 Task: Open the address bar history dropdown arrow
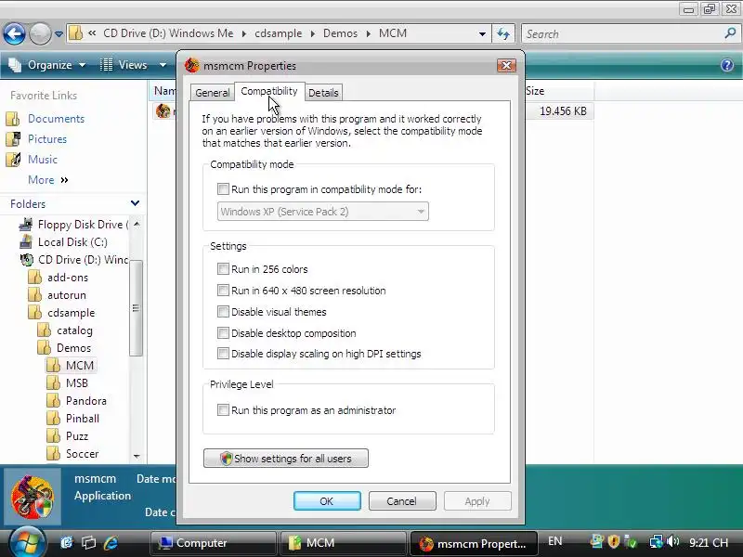coord(482,34)
